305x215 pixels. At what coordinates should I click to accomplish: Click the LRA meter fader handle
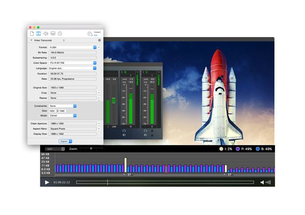[114, 100]
